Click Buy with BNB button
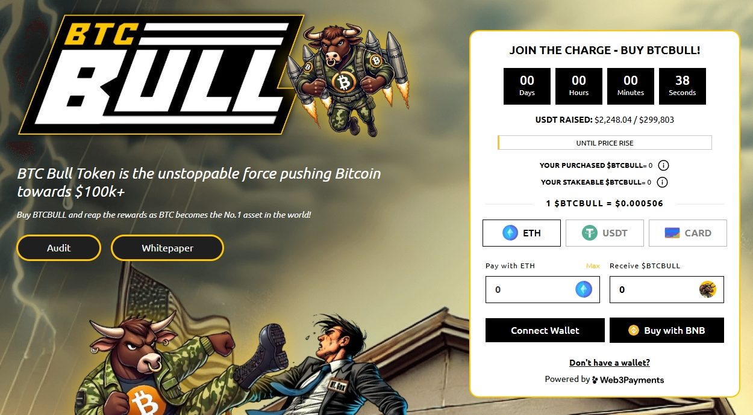The width and height of the screenshot is (753, 415). (x=667, y=330)
